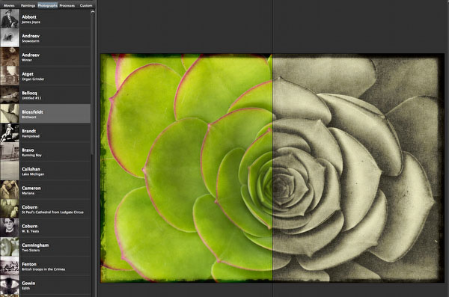Screen dimensions: 449x297
Task: Open the Custom tab
Action: (86, 5)
